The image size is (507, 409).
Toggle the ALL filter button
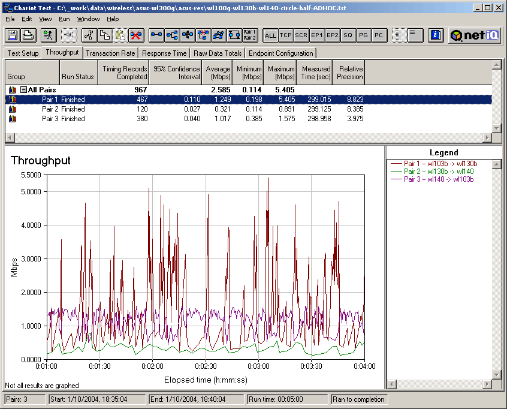click(x=270, y=35)
